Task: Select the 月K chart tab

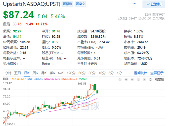Action: (x=44, y=73)
